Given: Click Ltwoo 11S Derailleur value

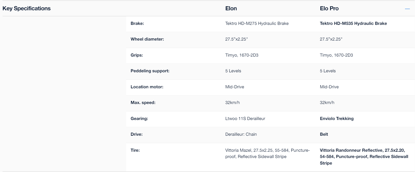Looking at the screenshot, I should click(245, 119).
